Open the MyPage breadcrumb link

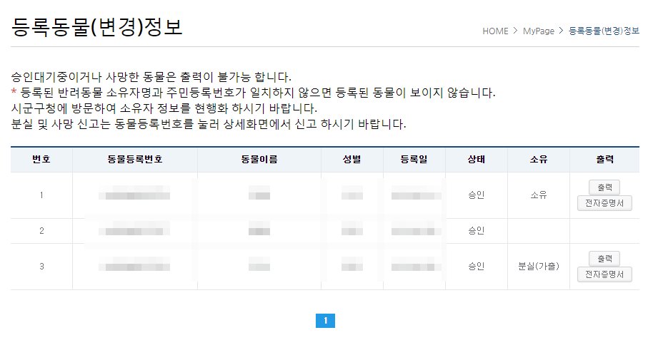[x=538, y=31]
